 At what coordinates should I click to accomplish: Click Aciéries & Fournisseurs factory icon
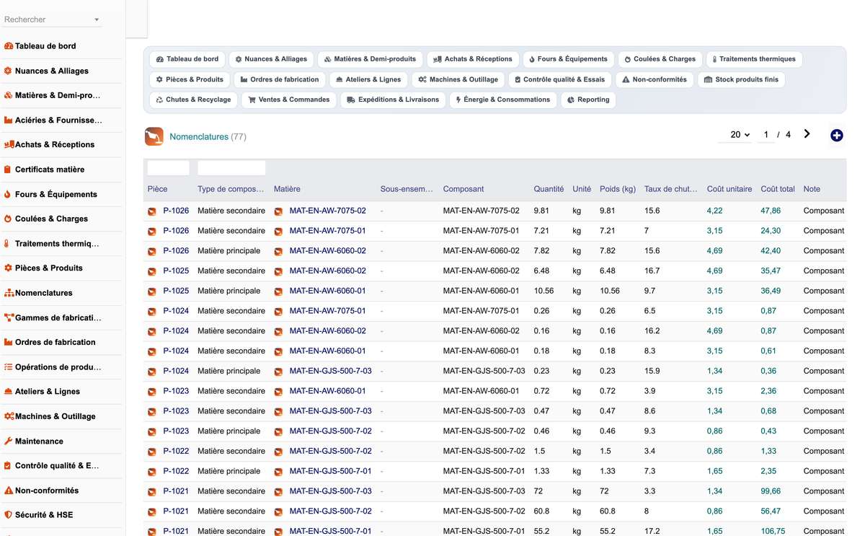(9, 120)
